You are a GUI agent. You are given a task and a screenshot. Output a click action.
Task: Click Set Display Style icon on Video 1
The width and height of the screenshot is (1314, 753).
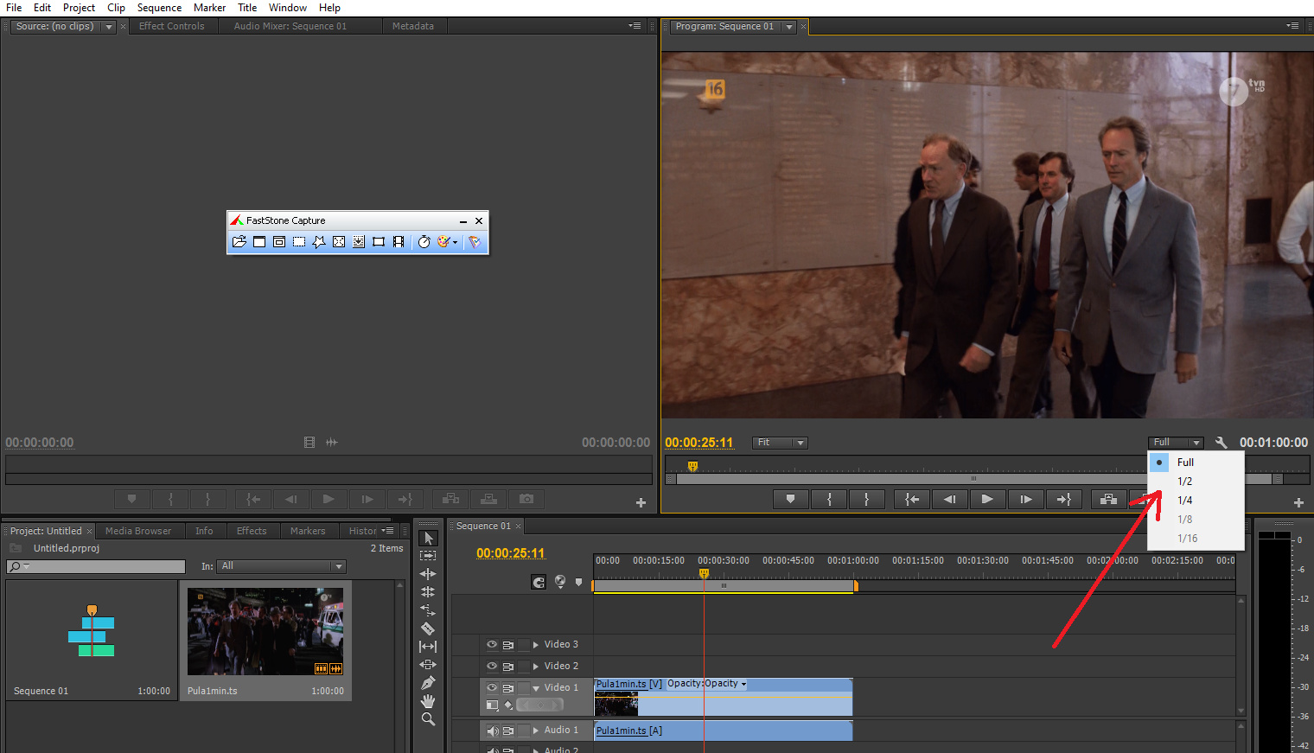[492, 705]
